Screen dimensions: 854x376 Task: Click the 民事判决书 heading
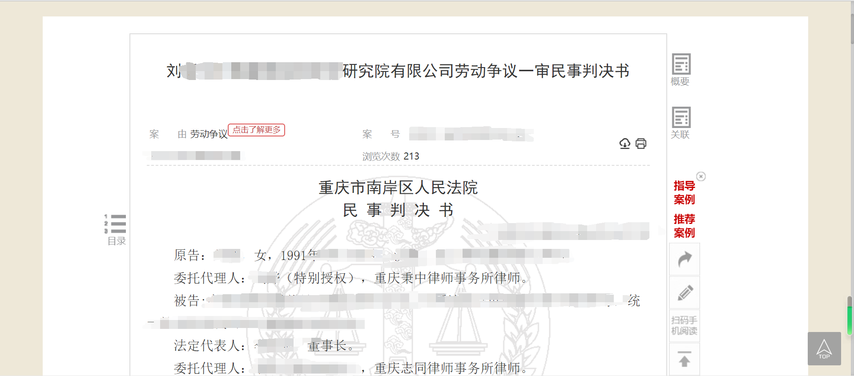coord(398,210)
